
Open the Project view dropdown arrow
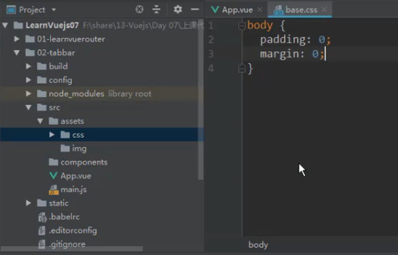54,10
